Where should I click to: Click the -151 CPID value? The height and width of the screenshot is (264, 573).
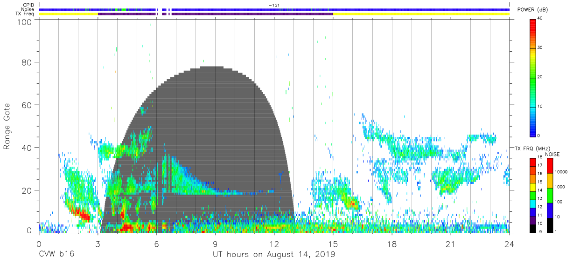[274, 5]
